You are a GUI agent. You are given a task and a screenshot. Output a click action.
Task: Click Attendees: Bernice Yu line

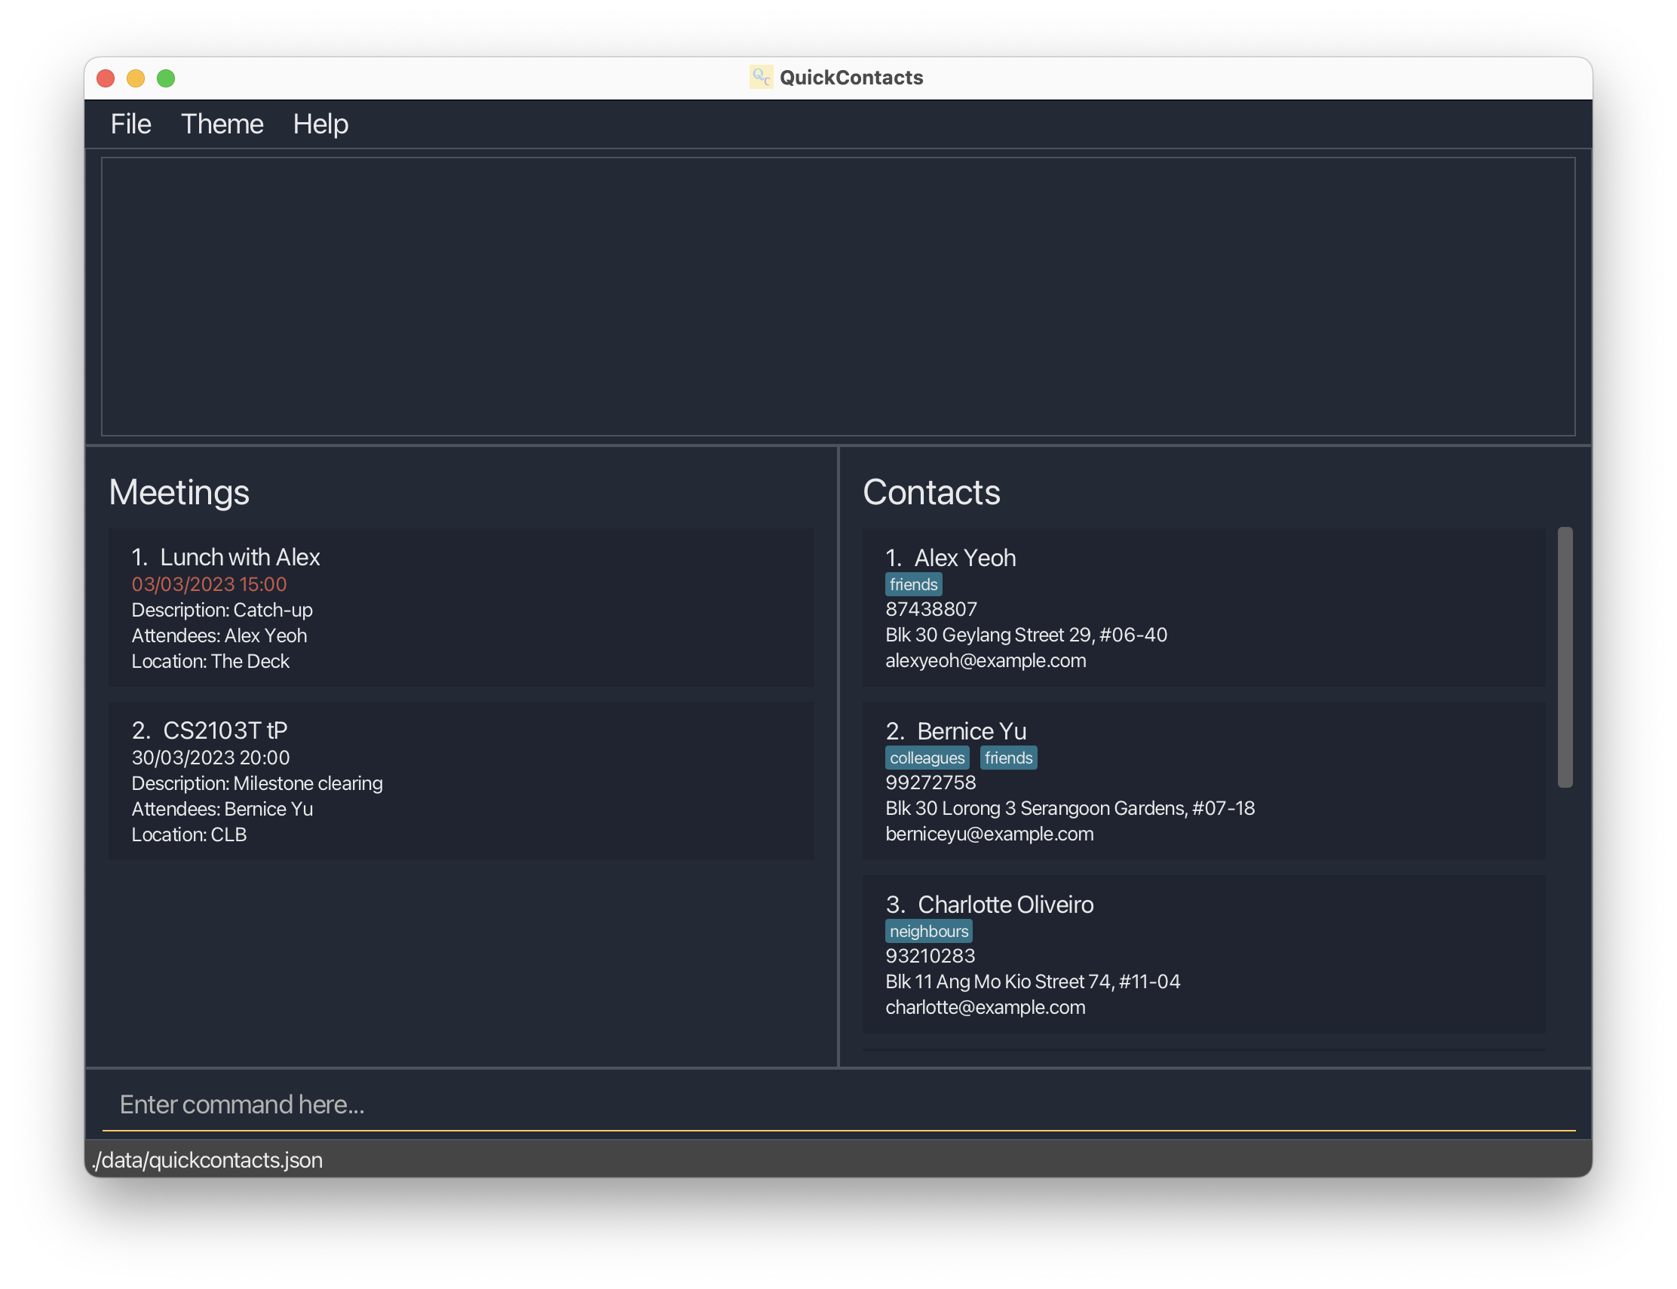(222, 810)
